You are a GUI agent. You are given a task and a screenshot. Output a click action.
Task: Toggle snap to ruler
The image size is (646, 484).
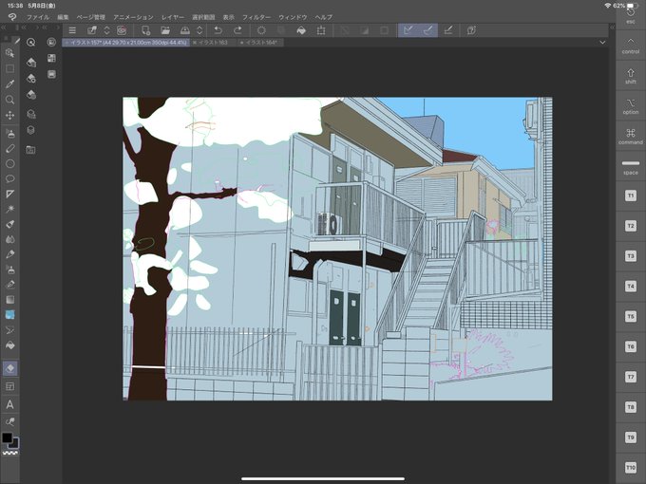pos(408,30)
